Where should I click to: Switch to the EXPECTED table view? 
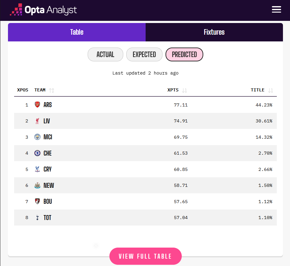[x=144, y=55]
